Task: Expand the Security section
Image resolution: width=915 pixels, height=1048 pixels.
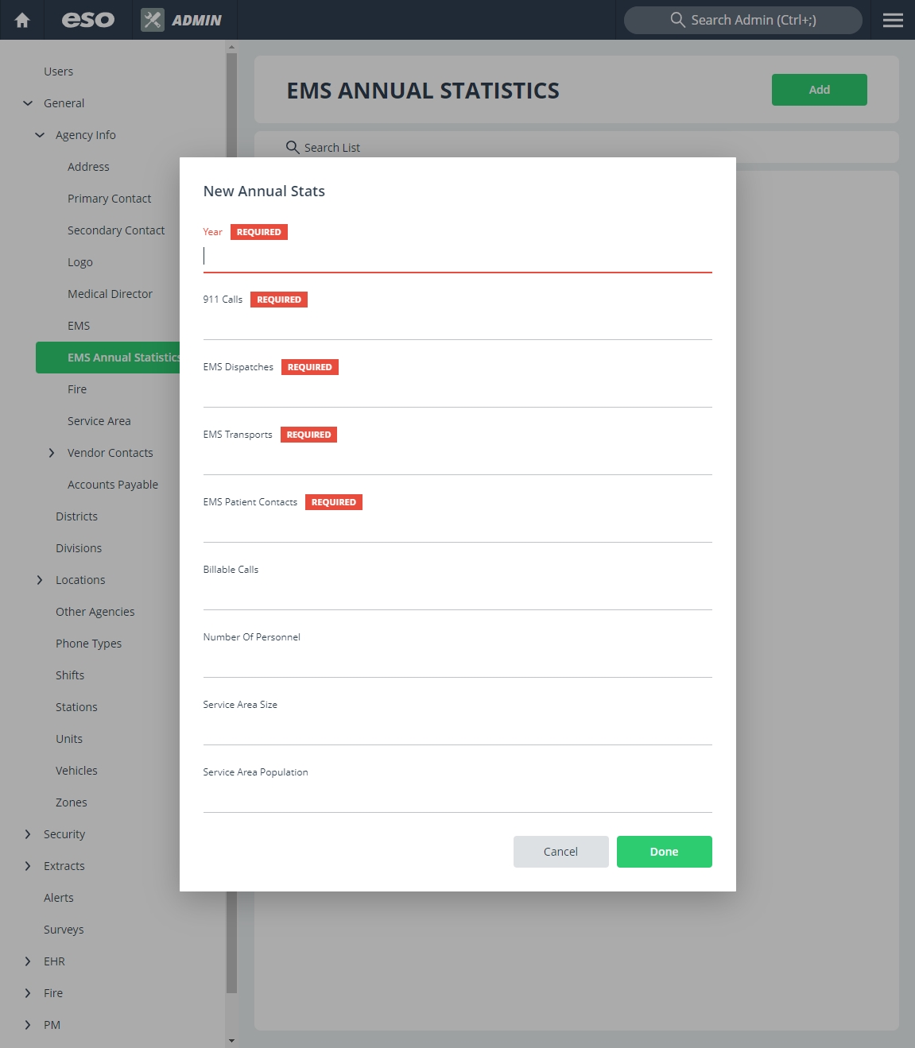Action: click(x=28, y=834)
